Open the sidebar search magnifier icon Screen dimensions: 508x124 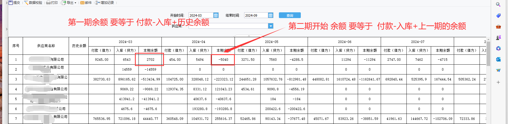pos(498,4)
